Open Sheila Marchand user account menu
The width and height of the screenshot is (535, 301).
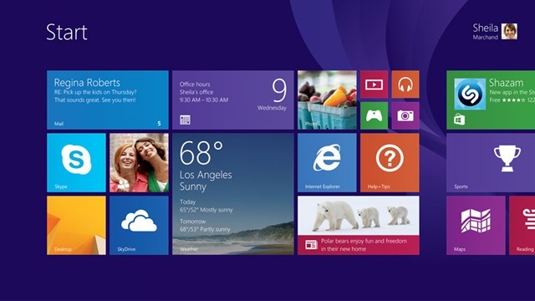pos(495,32)
